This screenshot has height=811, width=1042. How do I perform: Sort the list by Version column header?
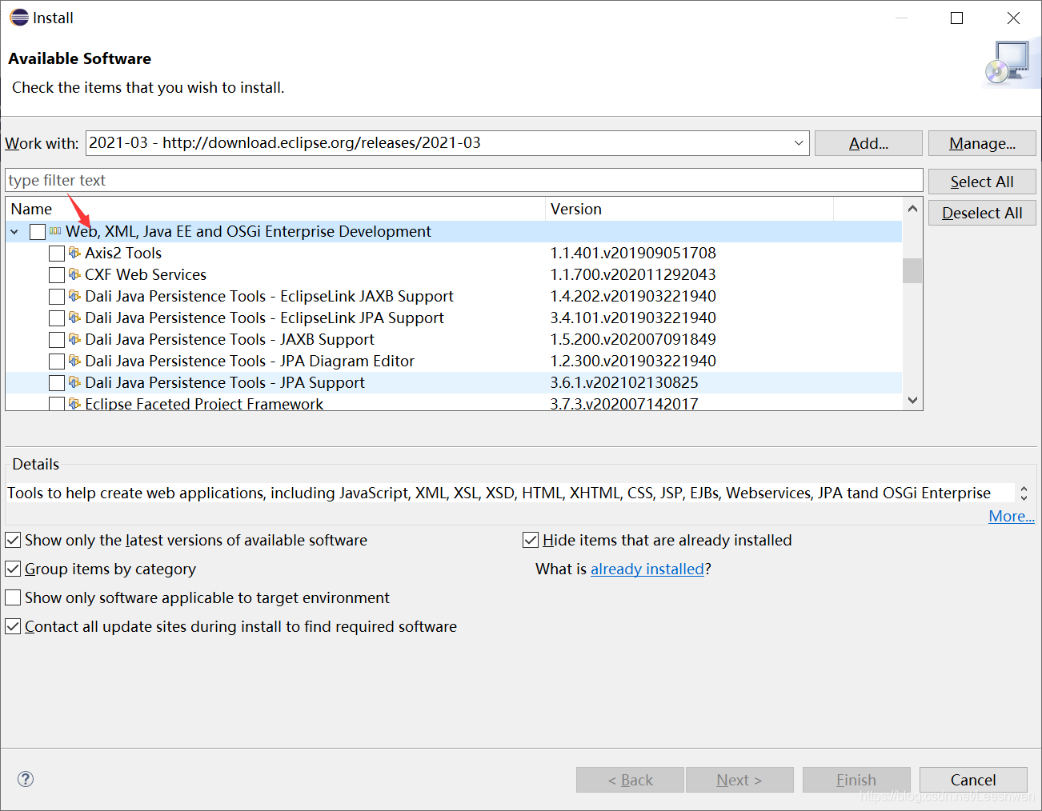coord(688,209)
